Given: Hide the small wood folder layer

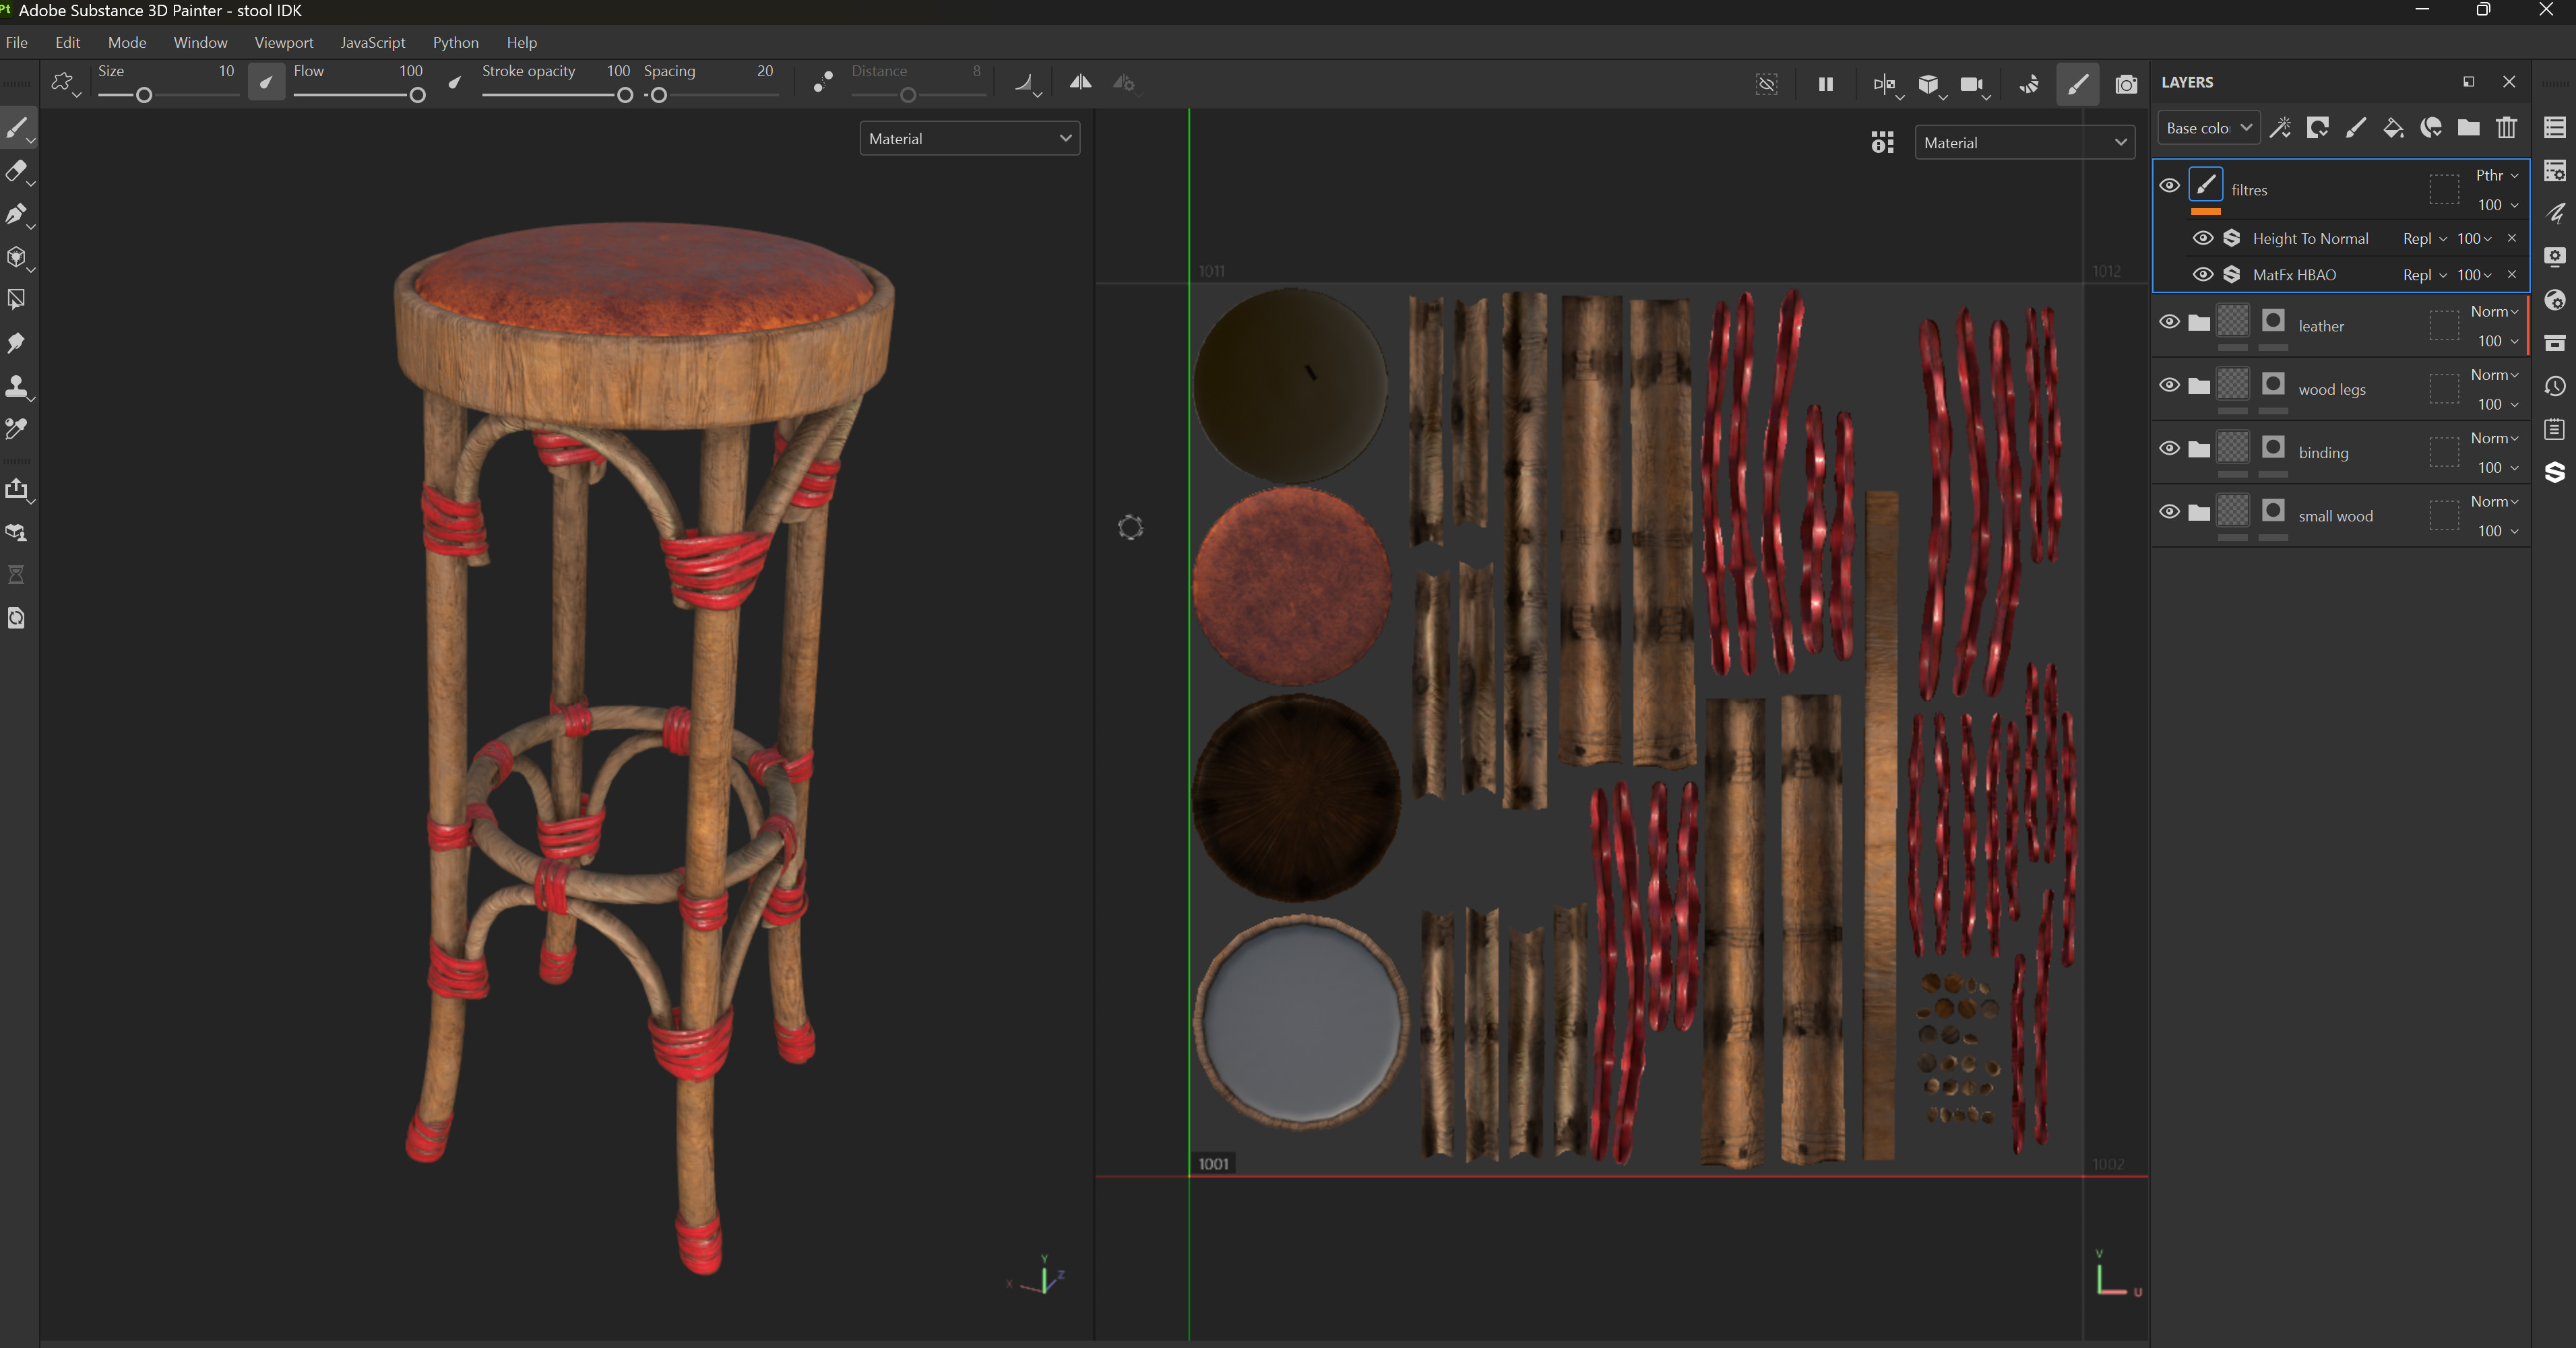Looking at the screenshot, I should point(2169,511).
